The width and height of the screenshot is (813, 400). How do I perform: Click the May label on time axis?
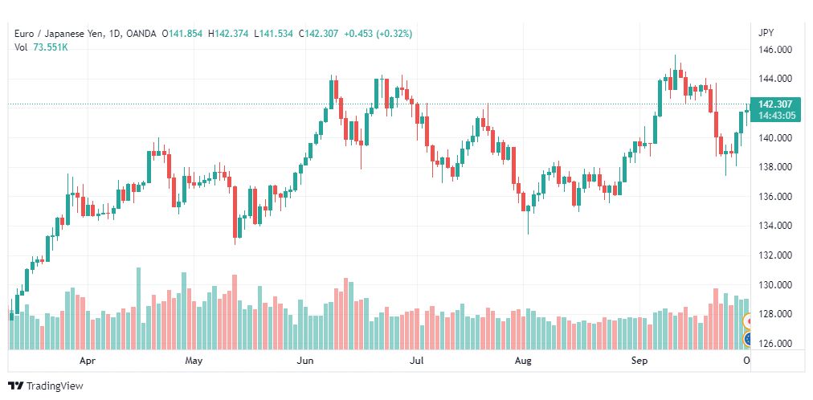click(194, 360)
